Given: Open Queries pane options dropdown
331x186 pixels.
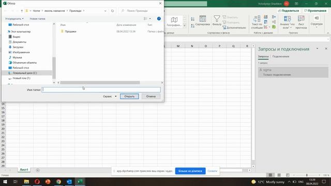Looking at the screenshot, I should coord(317,49).
